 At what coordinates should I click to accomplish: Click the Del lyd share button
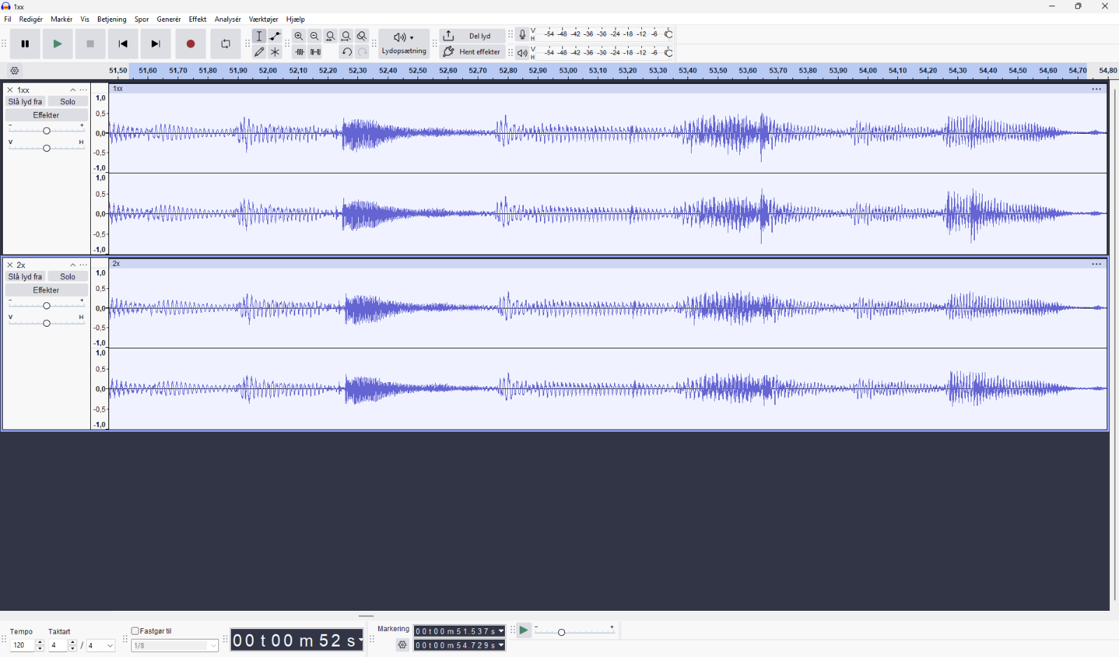(472, 36)
